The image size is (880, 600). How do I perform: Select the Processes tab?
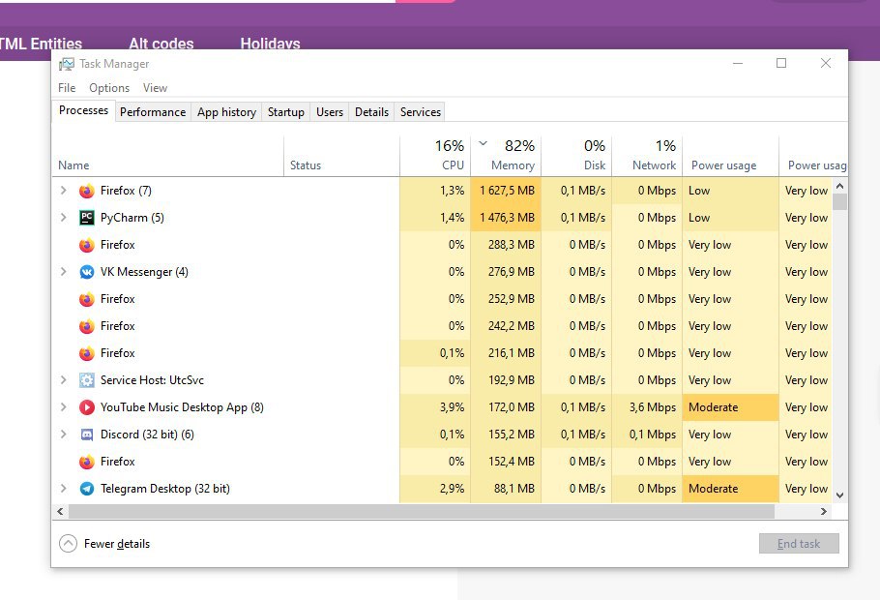83,110
